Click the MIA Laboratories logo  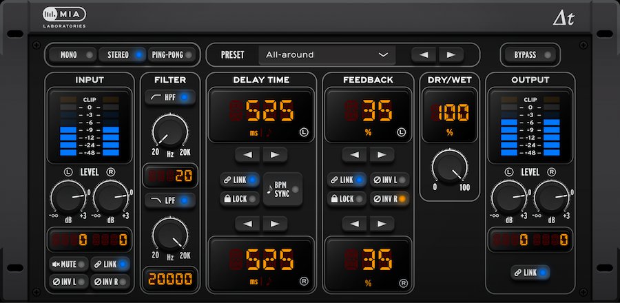64,17
